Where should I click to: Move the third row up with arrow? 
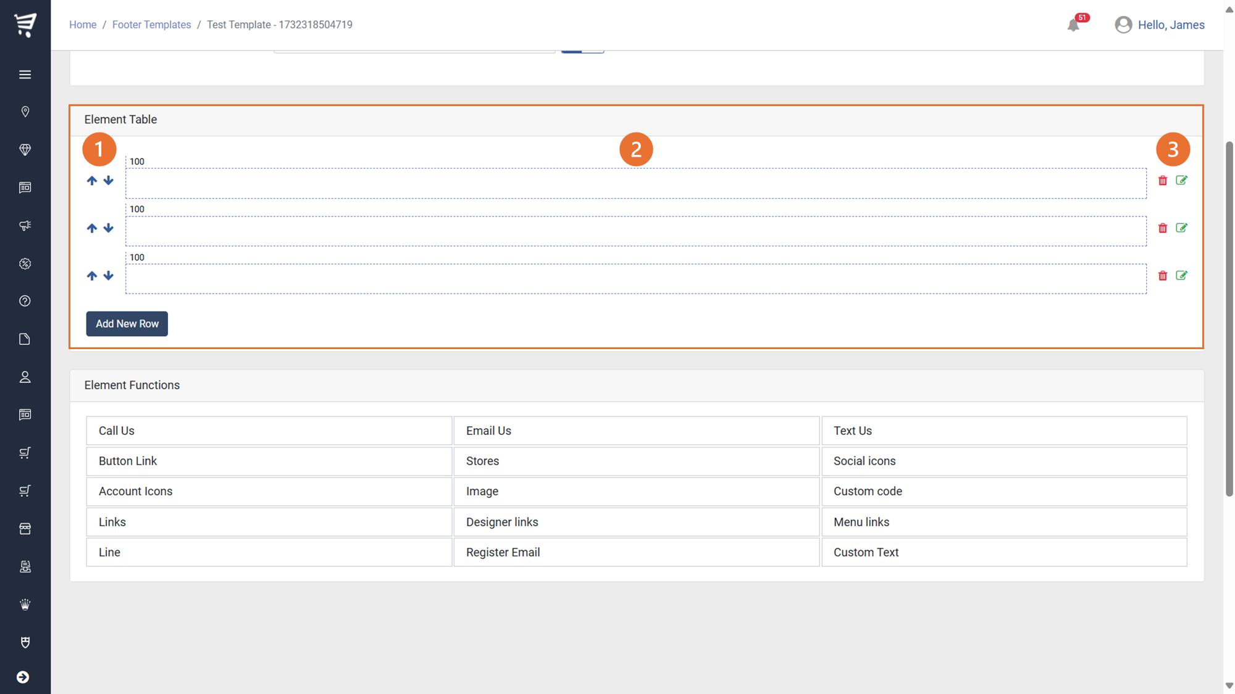92,276
